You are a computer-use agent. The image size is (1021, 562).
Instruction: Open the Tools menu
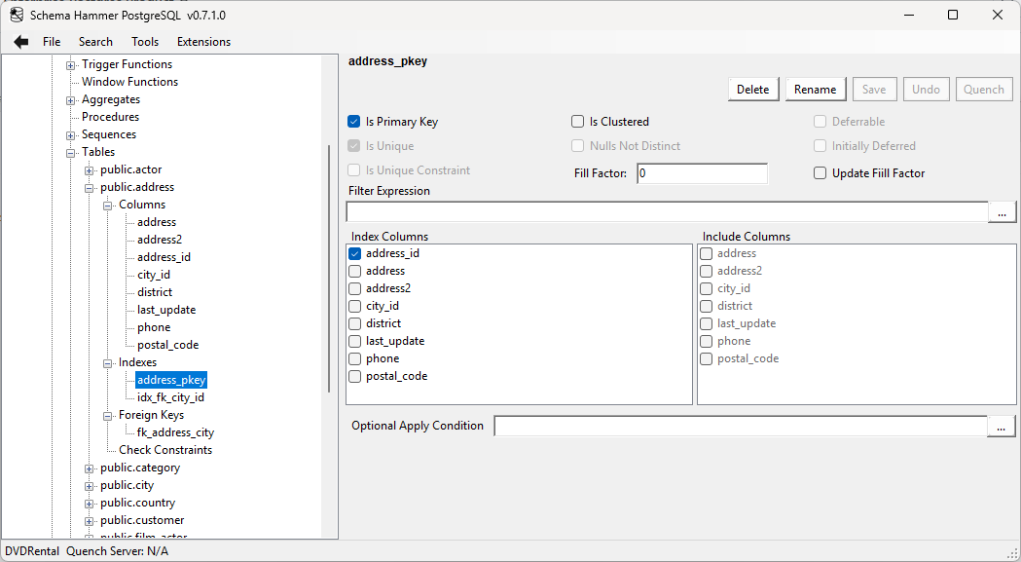click(145, 41)
